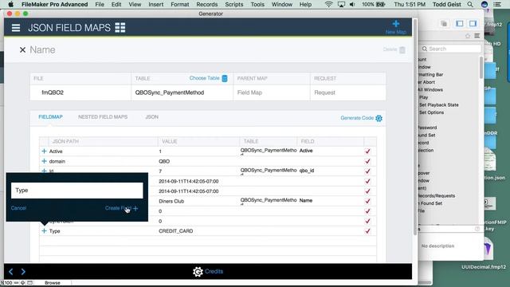Click the AirPlay display icon in menu bar
Viewport: 510px width, 287px height.
[341, 4]
